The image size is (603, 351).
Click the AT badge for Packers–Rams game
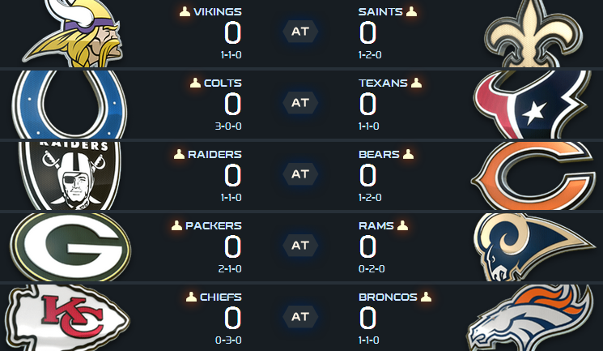pos(300,245)
